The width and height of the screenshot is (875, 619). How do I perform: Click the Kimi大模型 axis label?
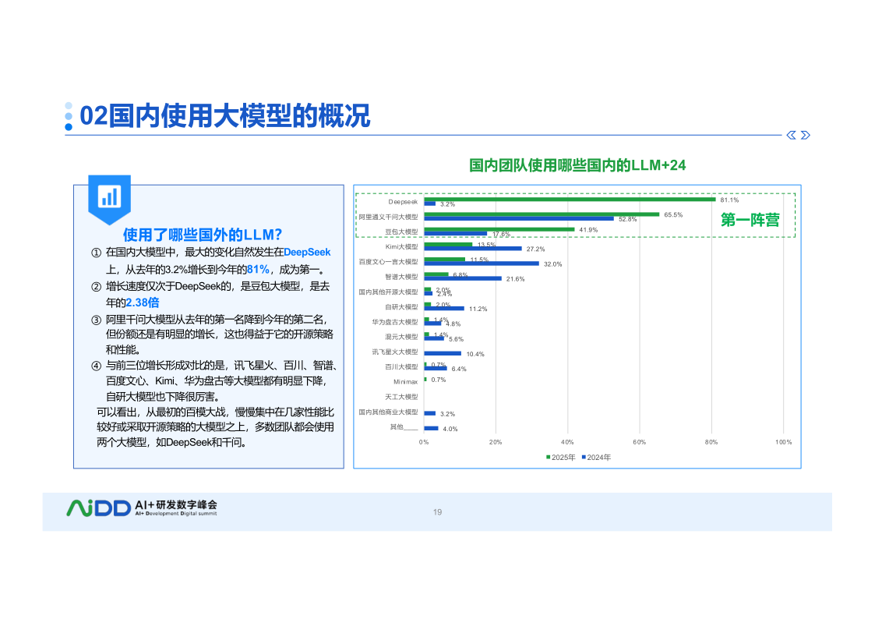click(x=401, y=246)
